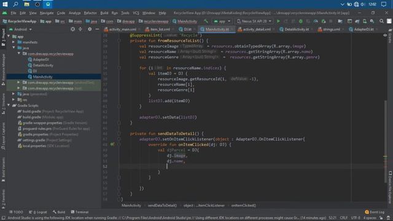Collapse all in Project panel toolbar
Viewport: 393px width, 221px height.
coord(80,29)
